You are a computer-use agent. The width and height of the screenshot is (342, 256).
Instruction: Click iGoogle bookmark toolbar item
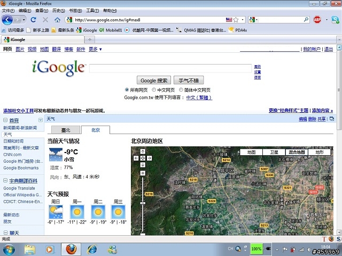click(87, 30)
